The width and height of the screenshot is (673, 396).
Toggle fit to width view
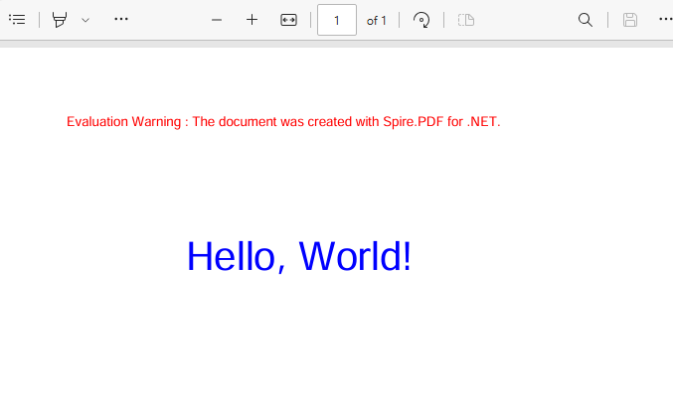[288, 20]
